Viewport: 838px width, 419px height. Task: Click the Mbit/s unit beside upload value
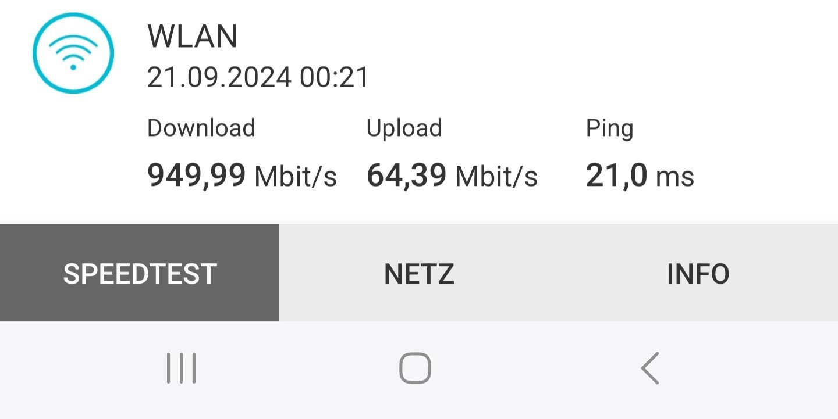[x=496, y=177]
